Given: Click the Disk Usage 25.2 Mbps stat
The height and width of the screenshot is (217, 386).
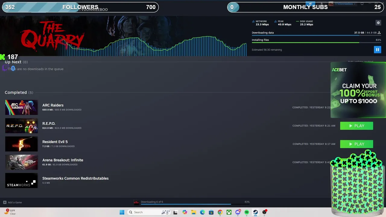Looking at the screenshot, I should [x=305, y=23].
